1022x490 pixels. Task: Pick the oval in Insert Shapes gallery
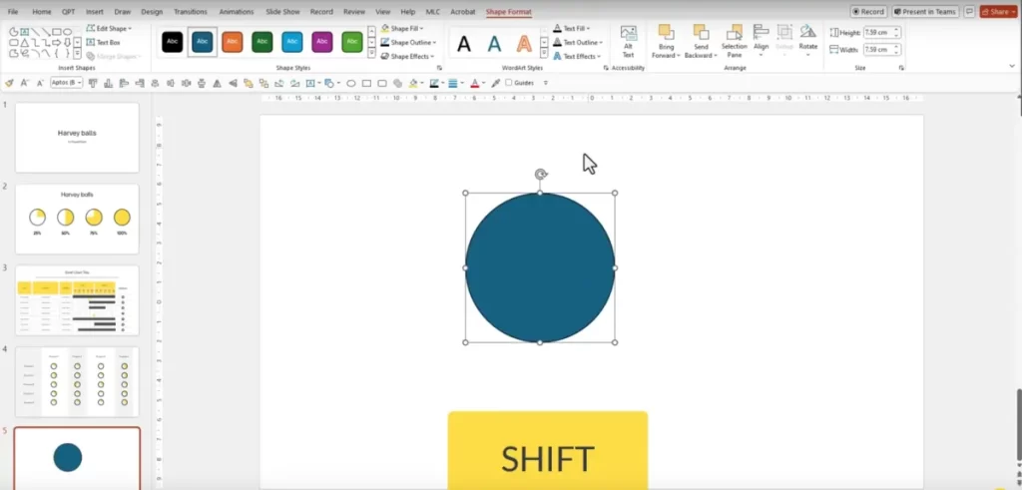tap(67, 31)
